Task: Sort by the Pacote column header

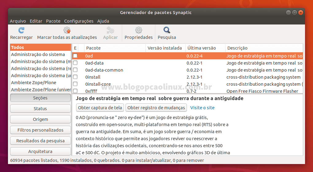Action: click(x=115, y=48)
